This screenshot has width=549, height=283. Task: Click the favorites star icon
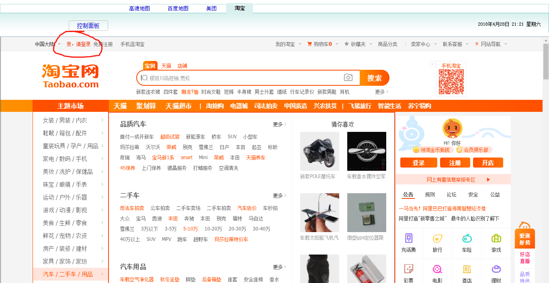coord(346,44)
